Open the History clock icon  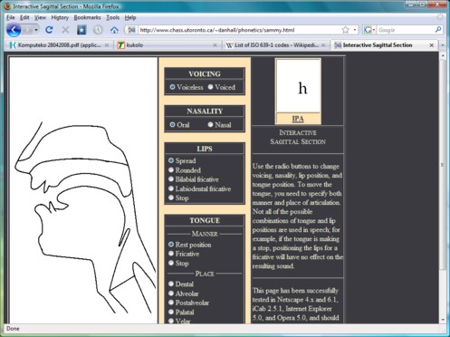(x=98, y=30)
